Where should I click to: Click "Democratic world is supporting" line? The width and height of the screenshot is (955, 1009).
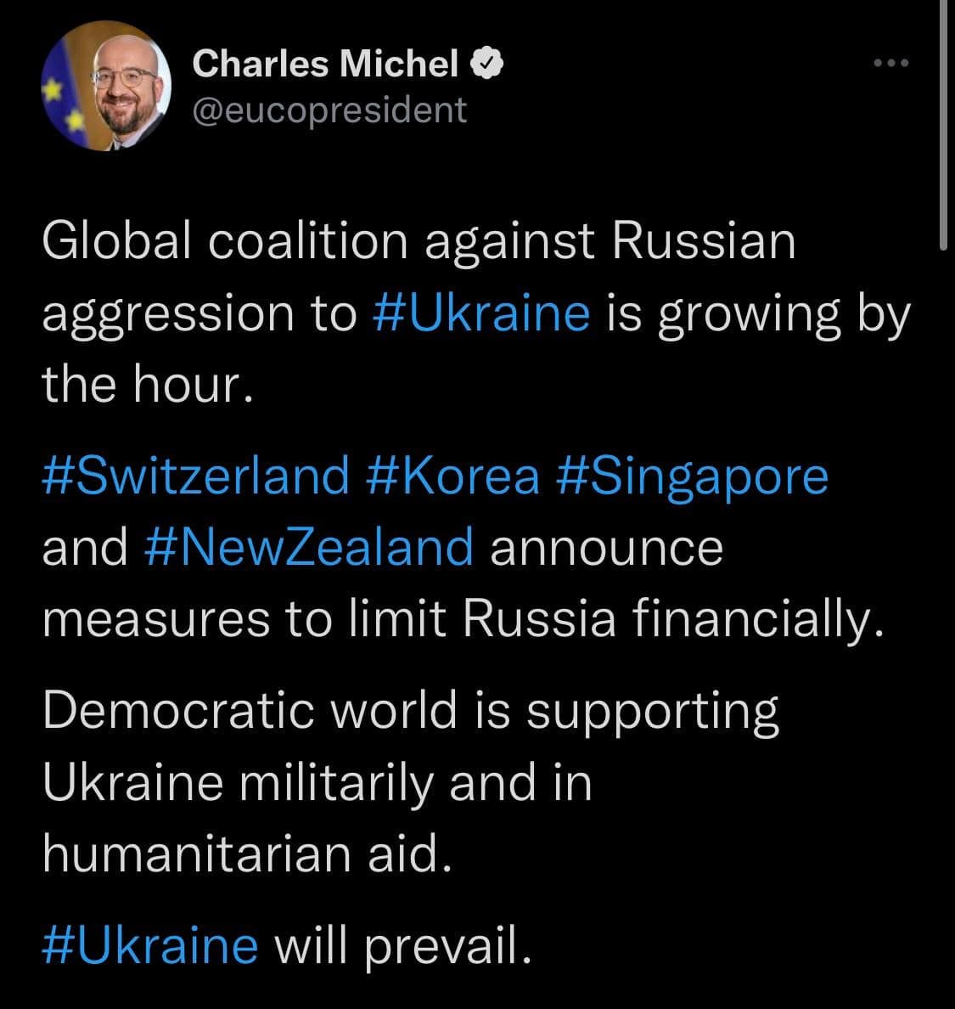[x=411, y=710]
